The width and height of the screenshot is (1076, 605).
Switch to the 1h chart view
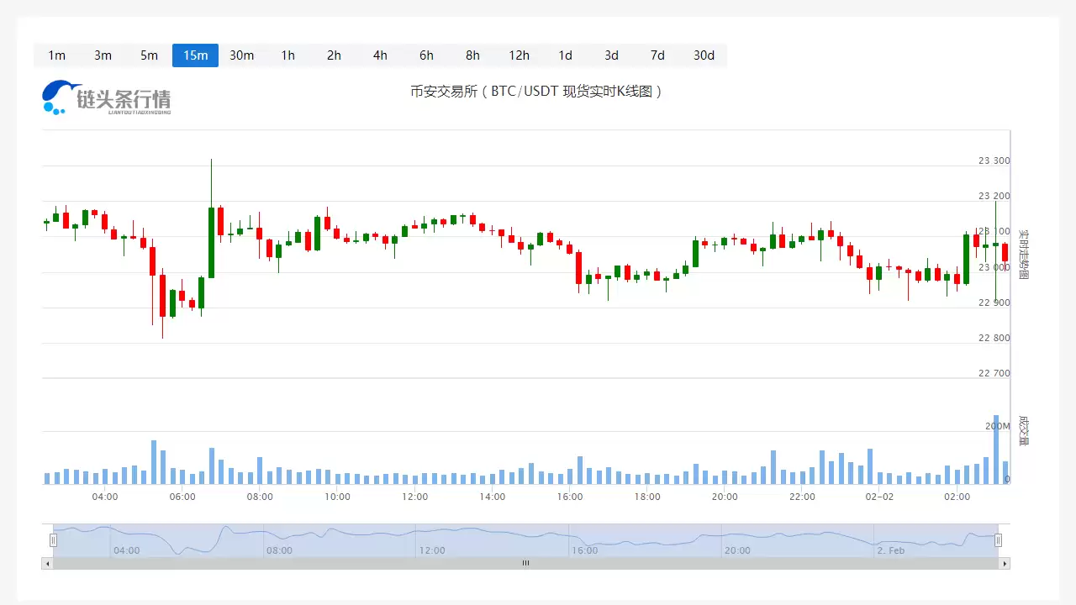point(287,55)
